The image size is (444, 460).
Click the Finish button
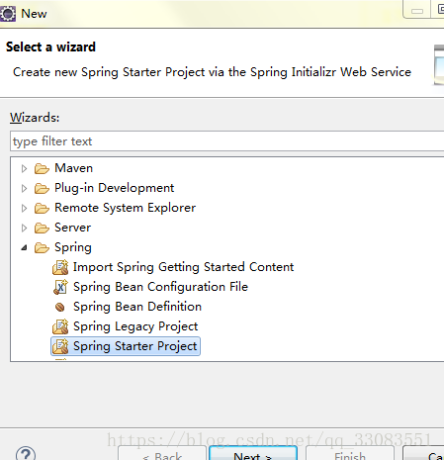350,453
